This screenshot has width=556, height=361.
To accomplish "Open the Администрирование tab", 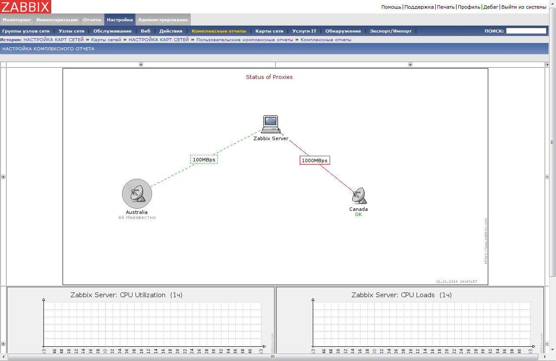I will [163, 20].
